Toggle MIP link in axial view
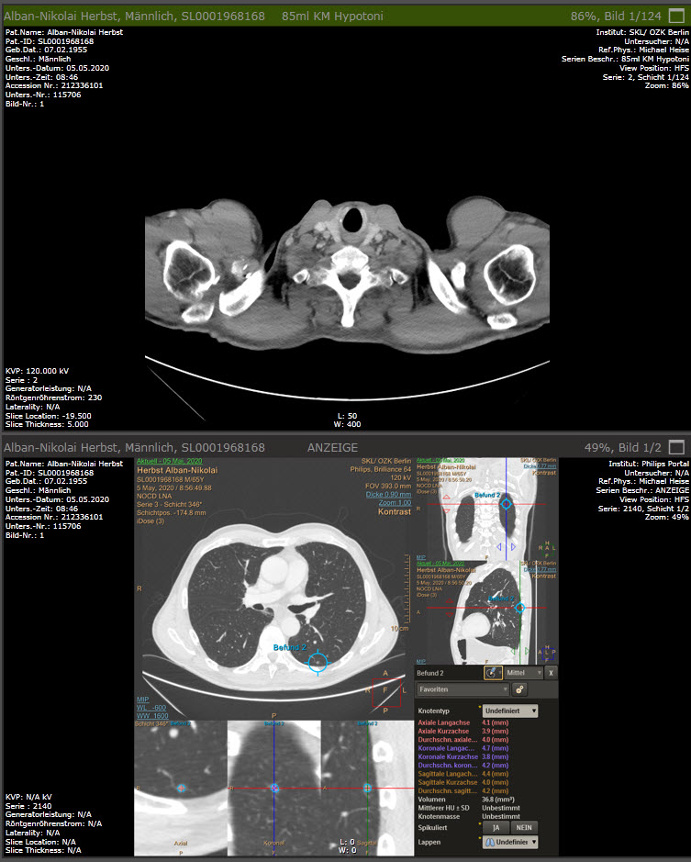 [x=142, y=699]
